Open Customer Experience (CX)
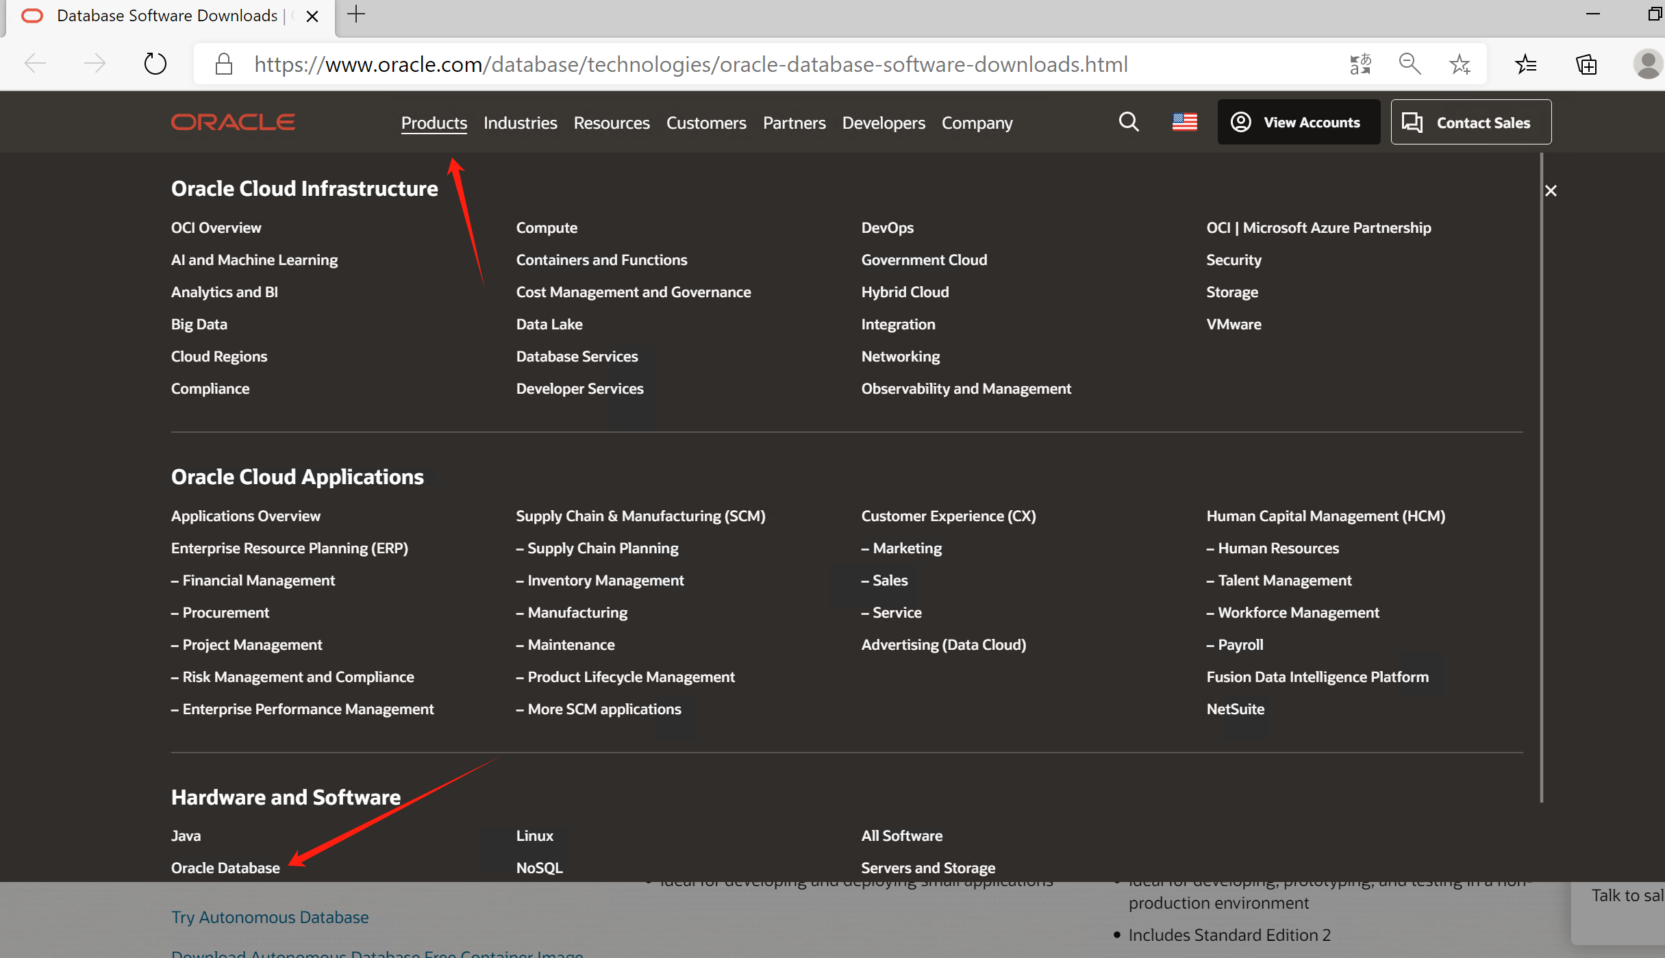 949,516
